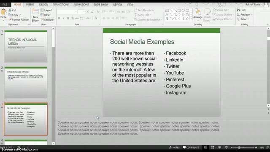270x152 pixels.
Task: Switch to the SLIDE SHOW tab
Action: pyautogui.click(x=101, y=5)
